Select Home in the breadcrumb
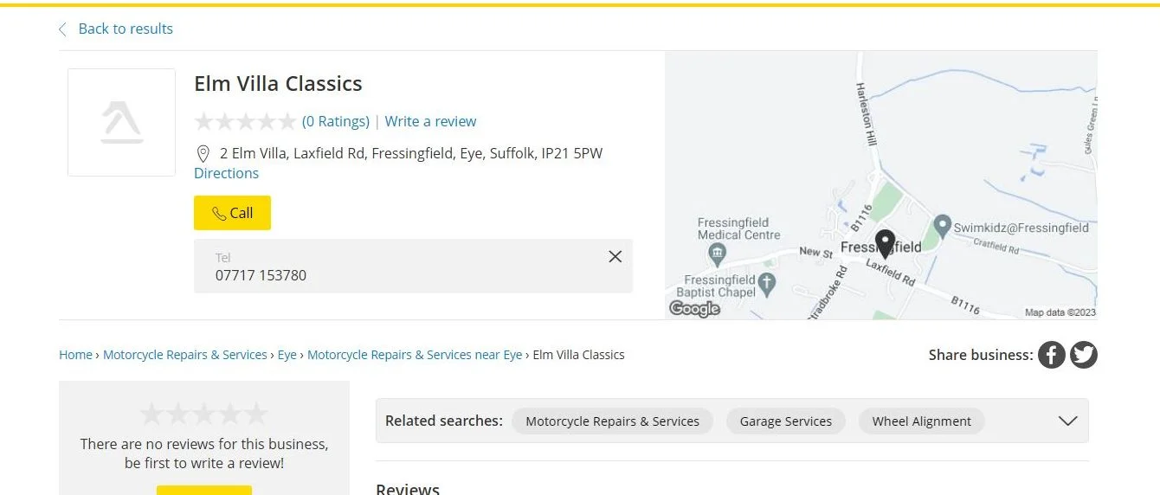The image size is (1160, 495). point(75,355)
